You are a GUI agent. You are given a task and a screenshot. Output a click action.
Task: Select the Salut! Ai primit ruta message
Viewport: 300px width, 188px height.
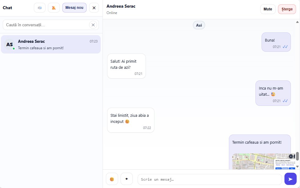126,66
